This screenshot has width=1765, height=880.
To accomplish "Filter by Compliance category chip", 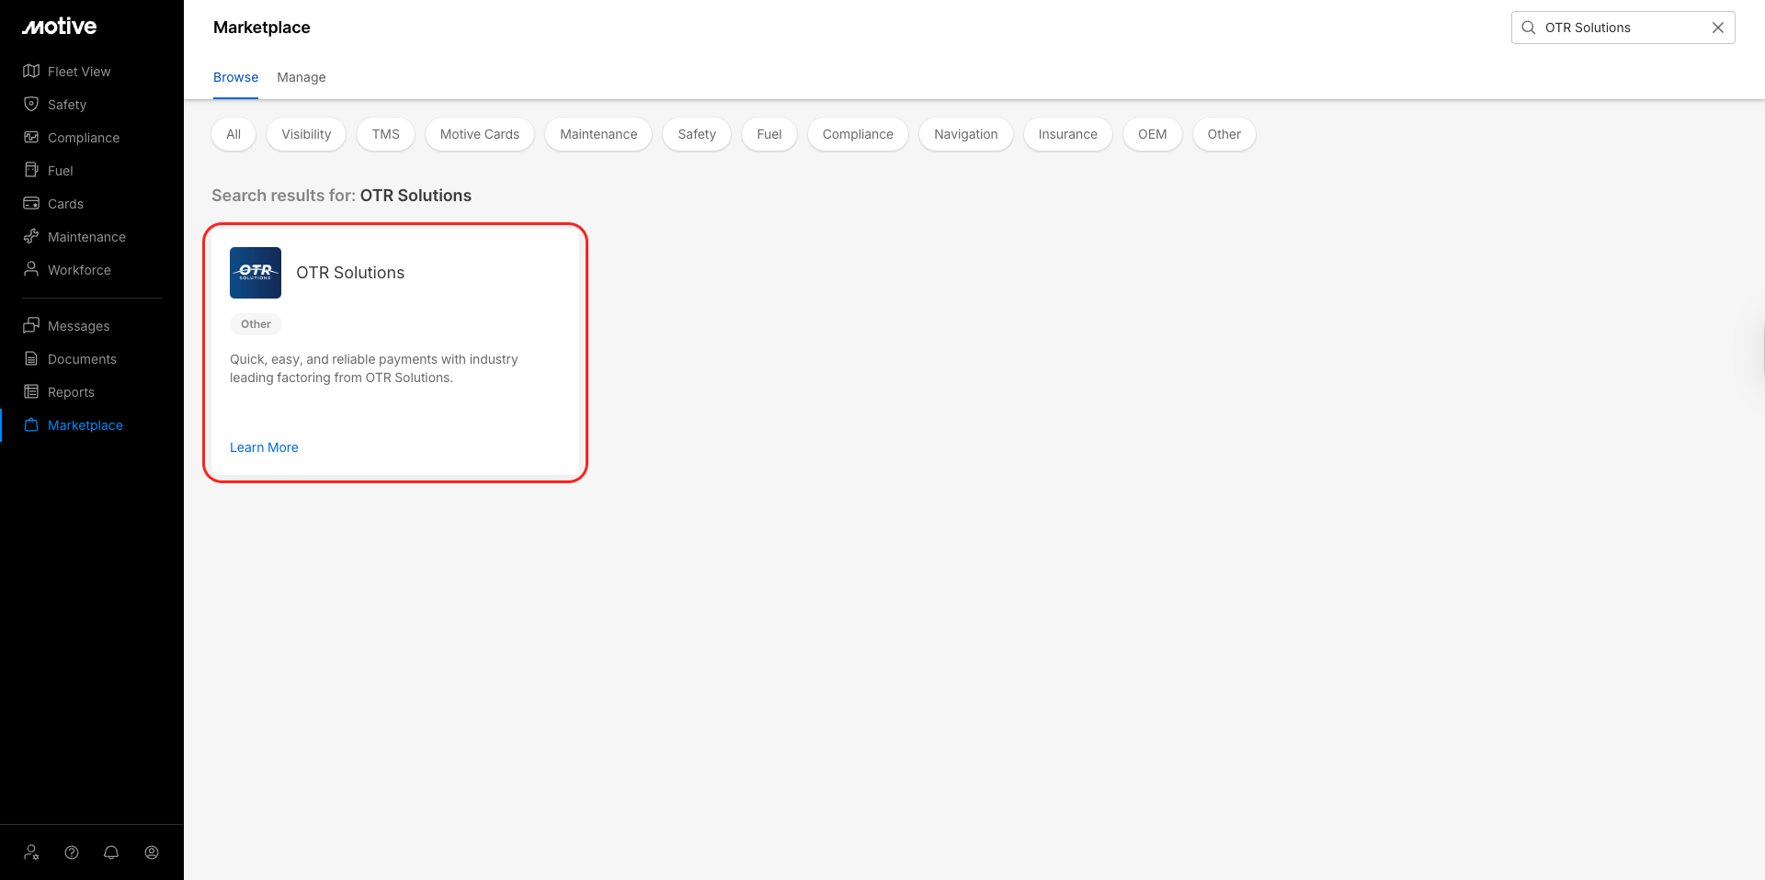I will 858,134.
